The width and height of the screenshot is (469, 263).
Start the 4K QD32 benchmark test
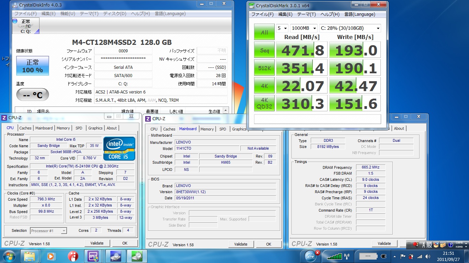click(x=264, y=104)
